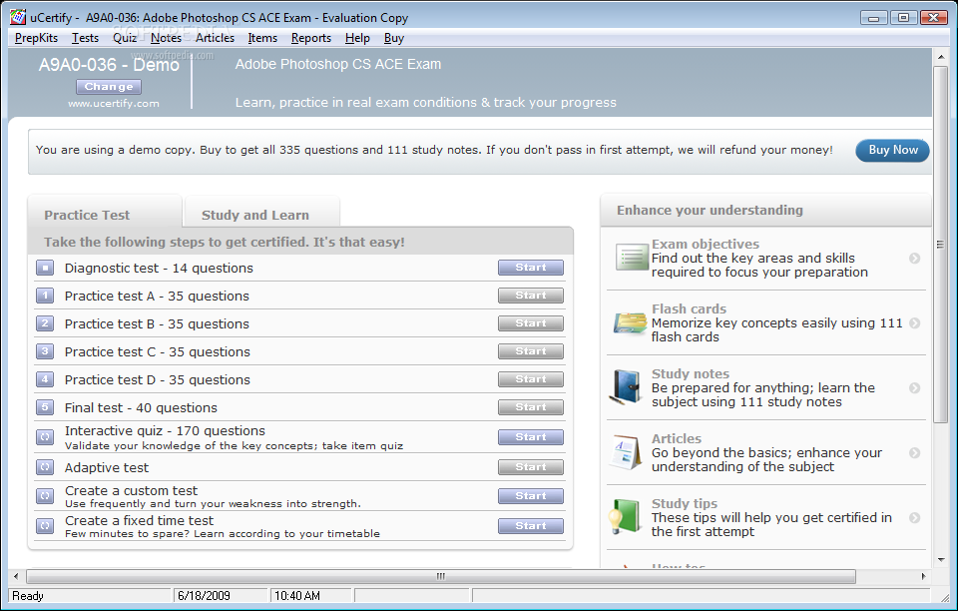The width and height of the screenshot is (958, 611).
Task: Click the vertical scrollbar thumb
Action: point(940,244)
